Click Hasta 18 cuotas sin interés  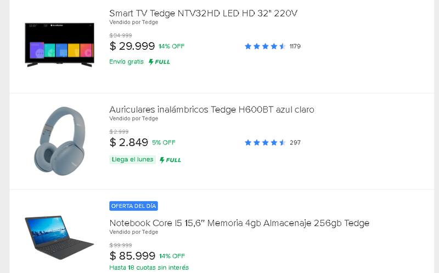(149, 268)
